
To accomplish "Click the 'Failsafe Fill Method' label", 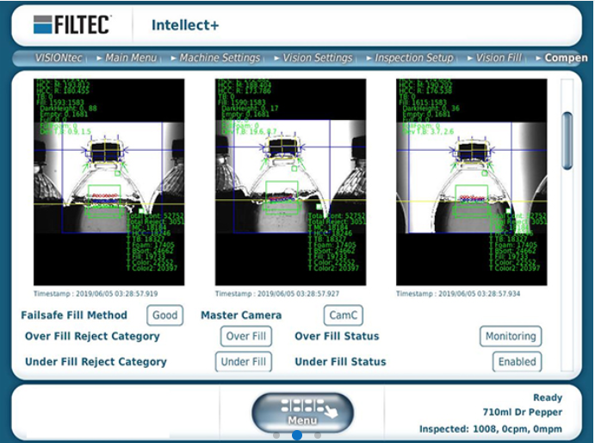I will click(74, 315).
